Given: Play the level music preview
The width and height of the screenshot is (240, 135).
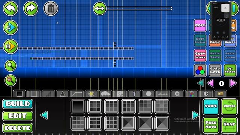Looking at the screenshot, I should pos(10,27).
